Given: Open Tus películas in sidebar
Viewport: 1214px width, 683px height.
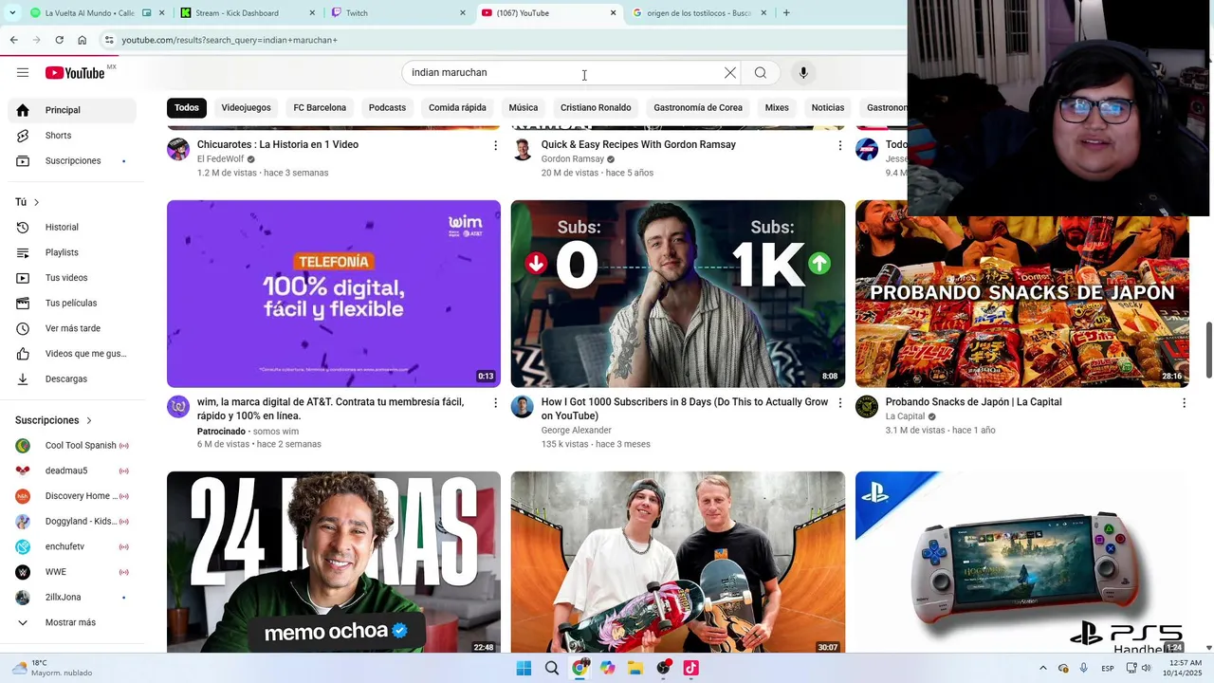Looking at the screenshot, I should (72, 304).
